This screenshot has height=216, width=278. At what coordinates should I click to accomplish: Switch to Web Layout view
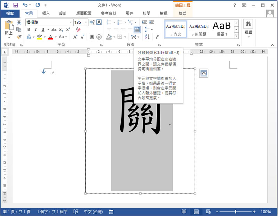(x=208, y=211)
